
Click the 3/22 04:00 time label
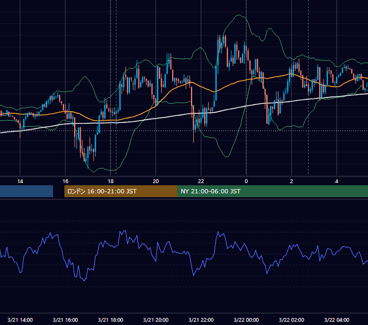coord(337,320)
